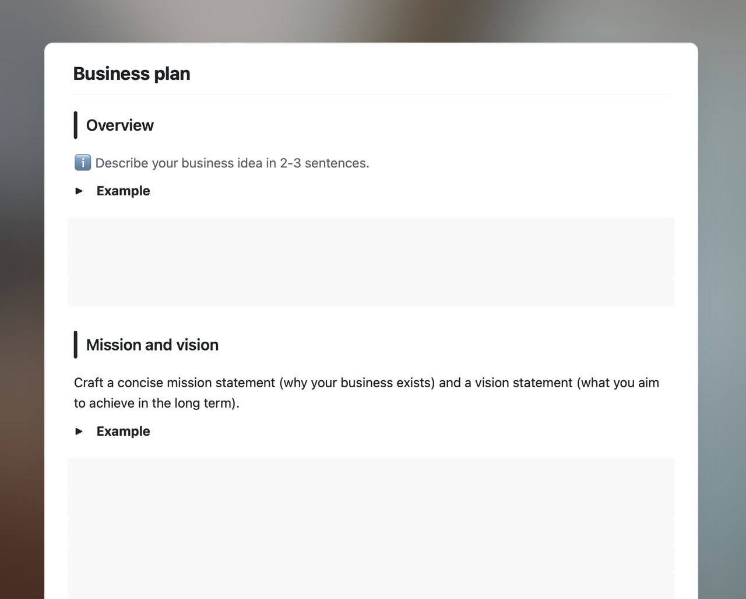The width and height of the screenshot is (746, 599).
Task: Select the bold Example text in Overview section
Action: [123, 191]
